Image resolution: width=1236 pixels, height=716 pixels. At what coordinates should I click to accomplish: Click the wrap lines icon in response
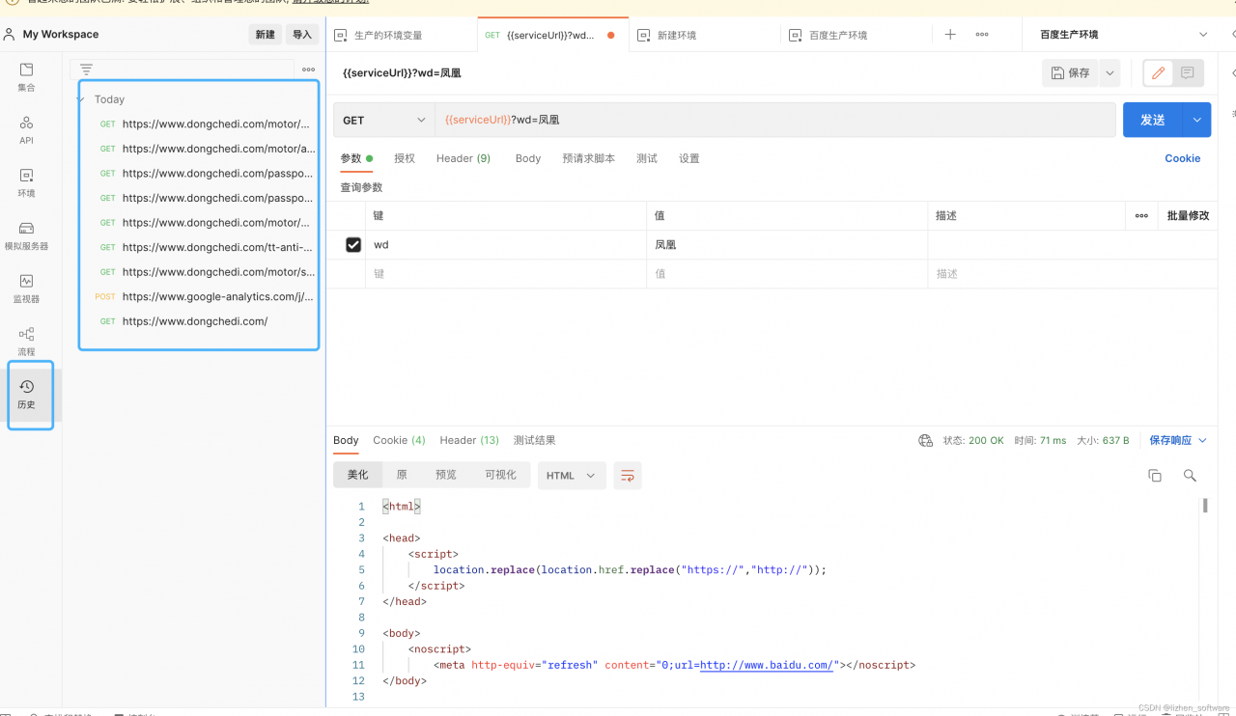click(x=628, y=475)
